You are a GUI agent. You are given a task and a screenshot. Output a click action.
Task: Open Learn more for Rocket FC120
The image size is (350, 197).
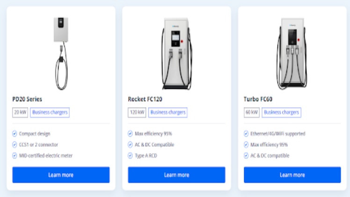[176, 175]
